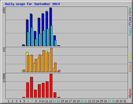Viewport: 133px width, 104px height.
Task: Click the chart title 'Daily usage for September 2014'
Action: (x=32, y=4)
